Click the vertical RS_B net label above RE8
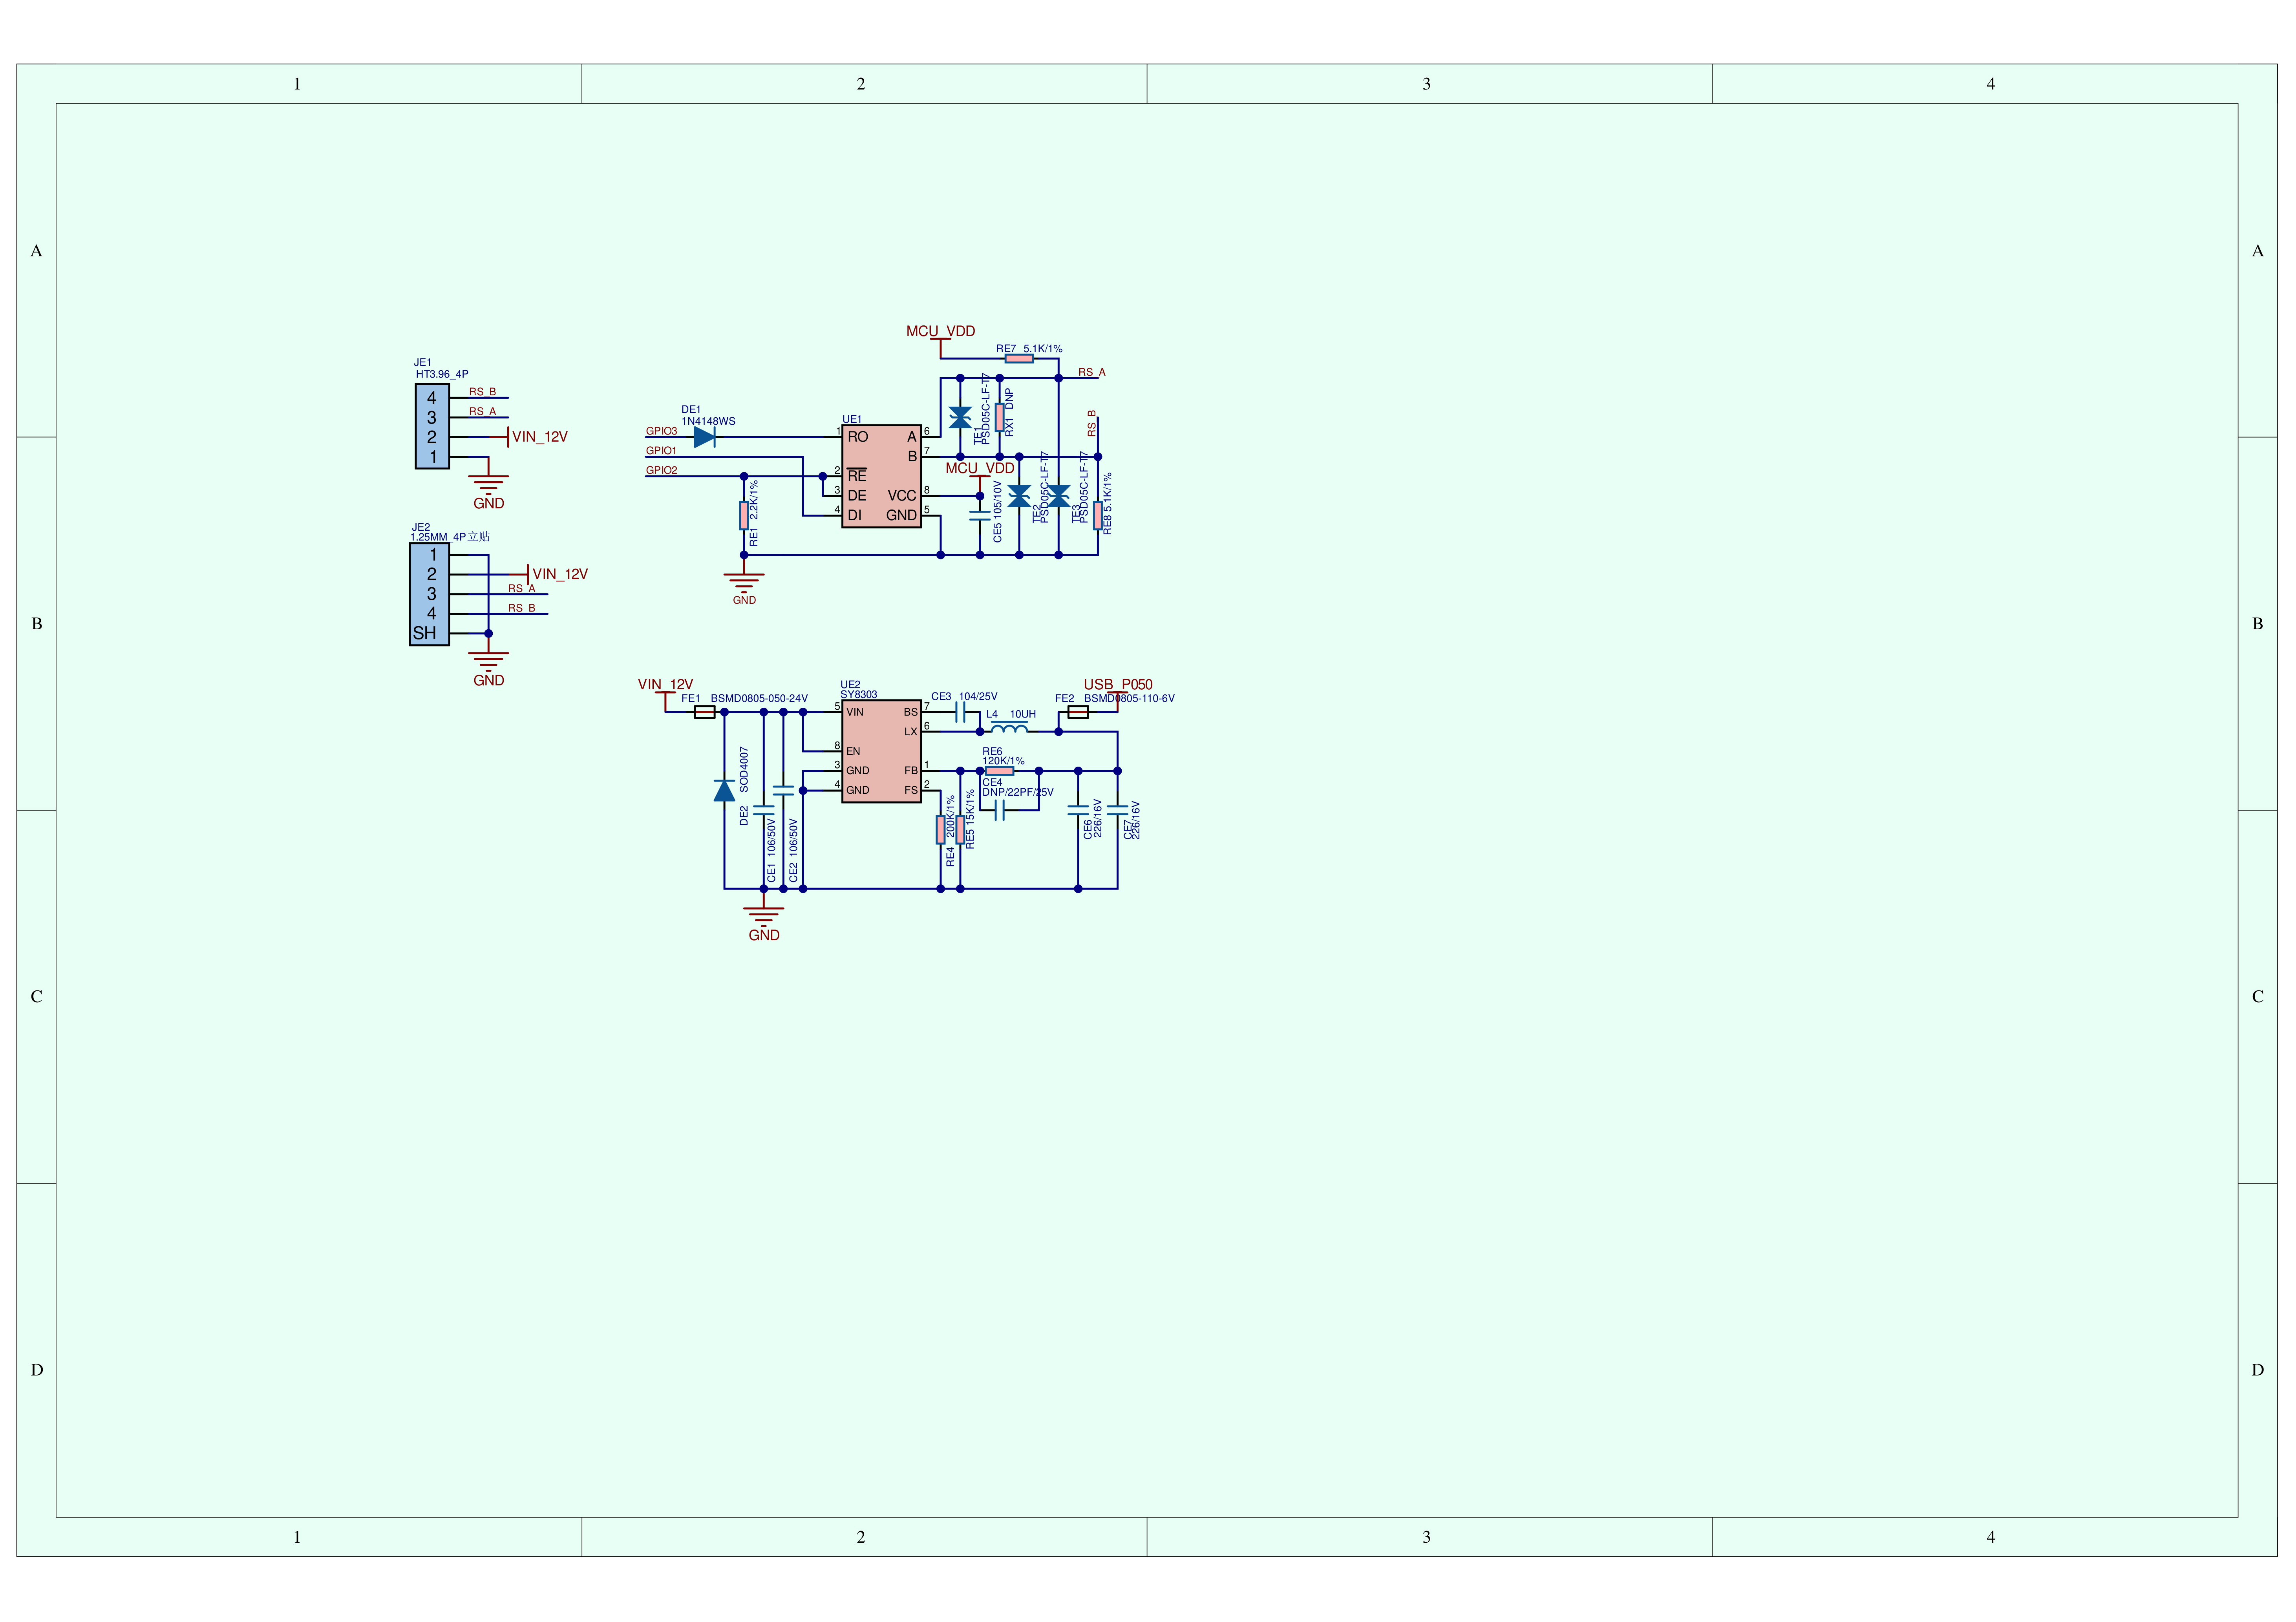 (x=1092, y=423)
